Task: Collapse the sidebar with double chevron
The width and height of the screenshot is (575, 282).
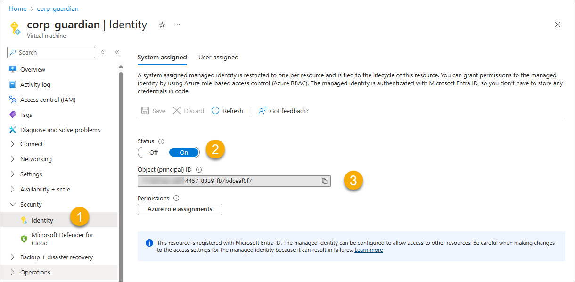Action: tap(117, 52)
